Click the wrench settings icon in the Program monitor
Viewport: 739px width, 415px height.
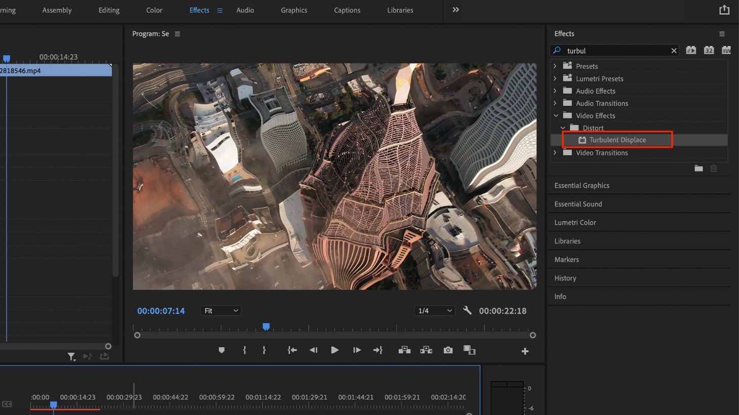pyautogui.click(x=467, y=310)
